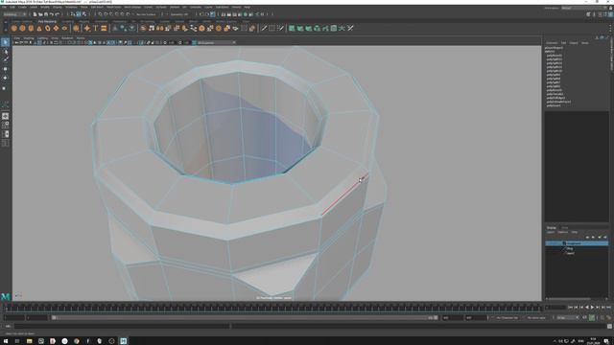Choose the Rotate tool in the toolbox
This screenshot has height=345, width=614.
click(x=5, y=78)
